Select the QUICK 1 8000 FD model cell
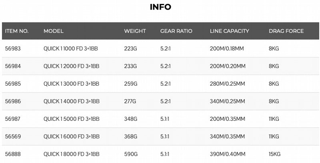Viewport: 320px width, 163px height. tap(71, 154)
